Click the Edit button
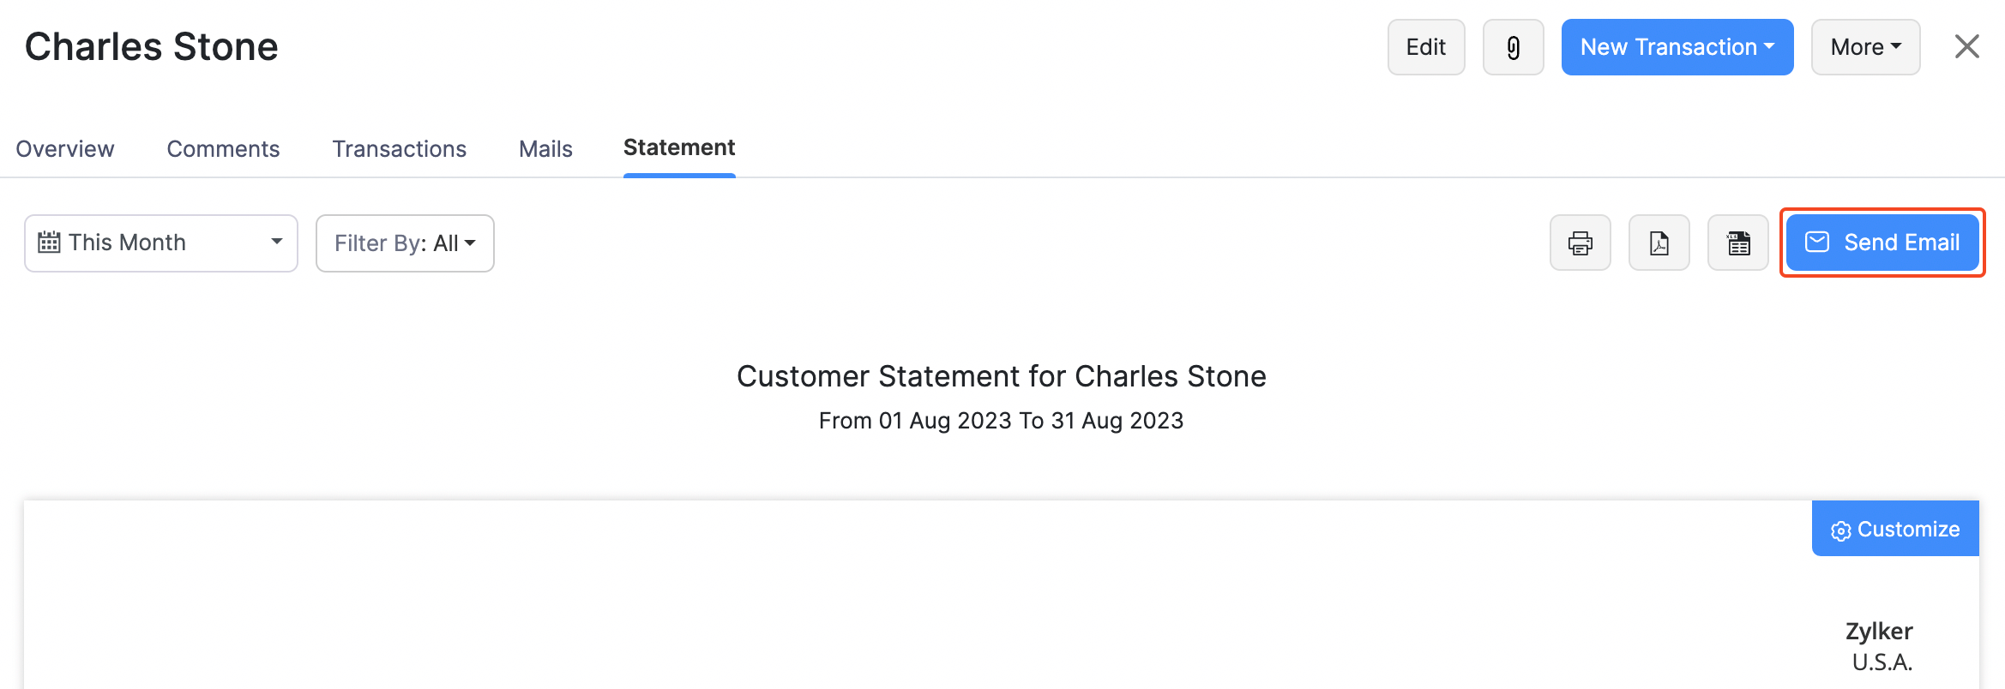 pos(1425,46)
